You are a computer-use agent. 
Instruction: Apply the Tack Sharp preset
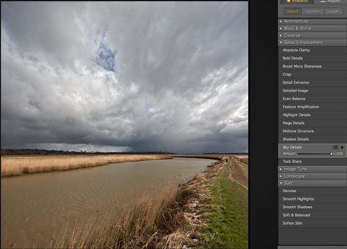pyautogui.click(x=312, y=162)
